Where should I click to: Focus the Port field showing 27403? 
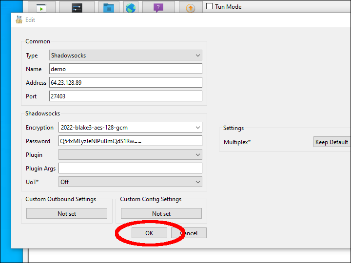[126, 96]
